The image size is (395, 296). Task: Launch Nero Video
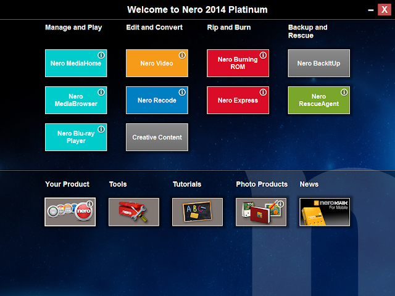157,63
